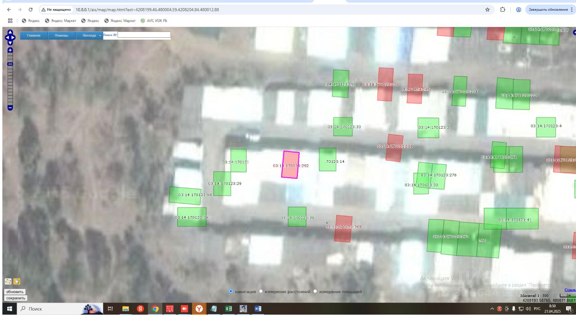This screenshot has width=576, height=324.
Task: Pan the map up with the arrow
Action: 10,32
